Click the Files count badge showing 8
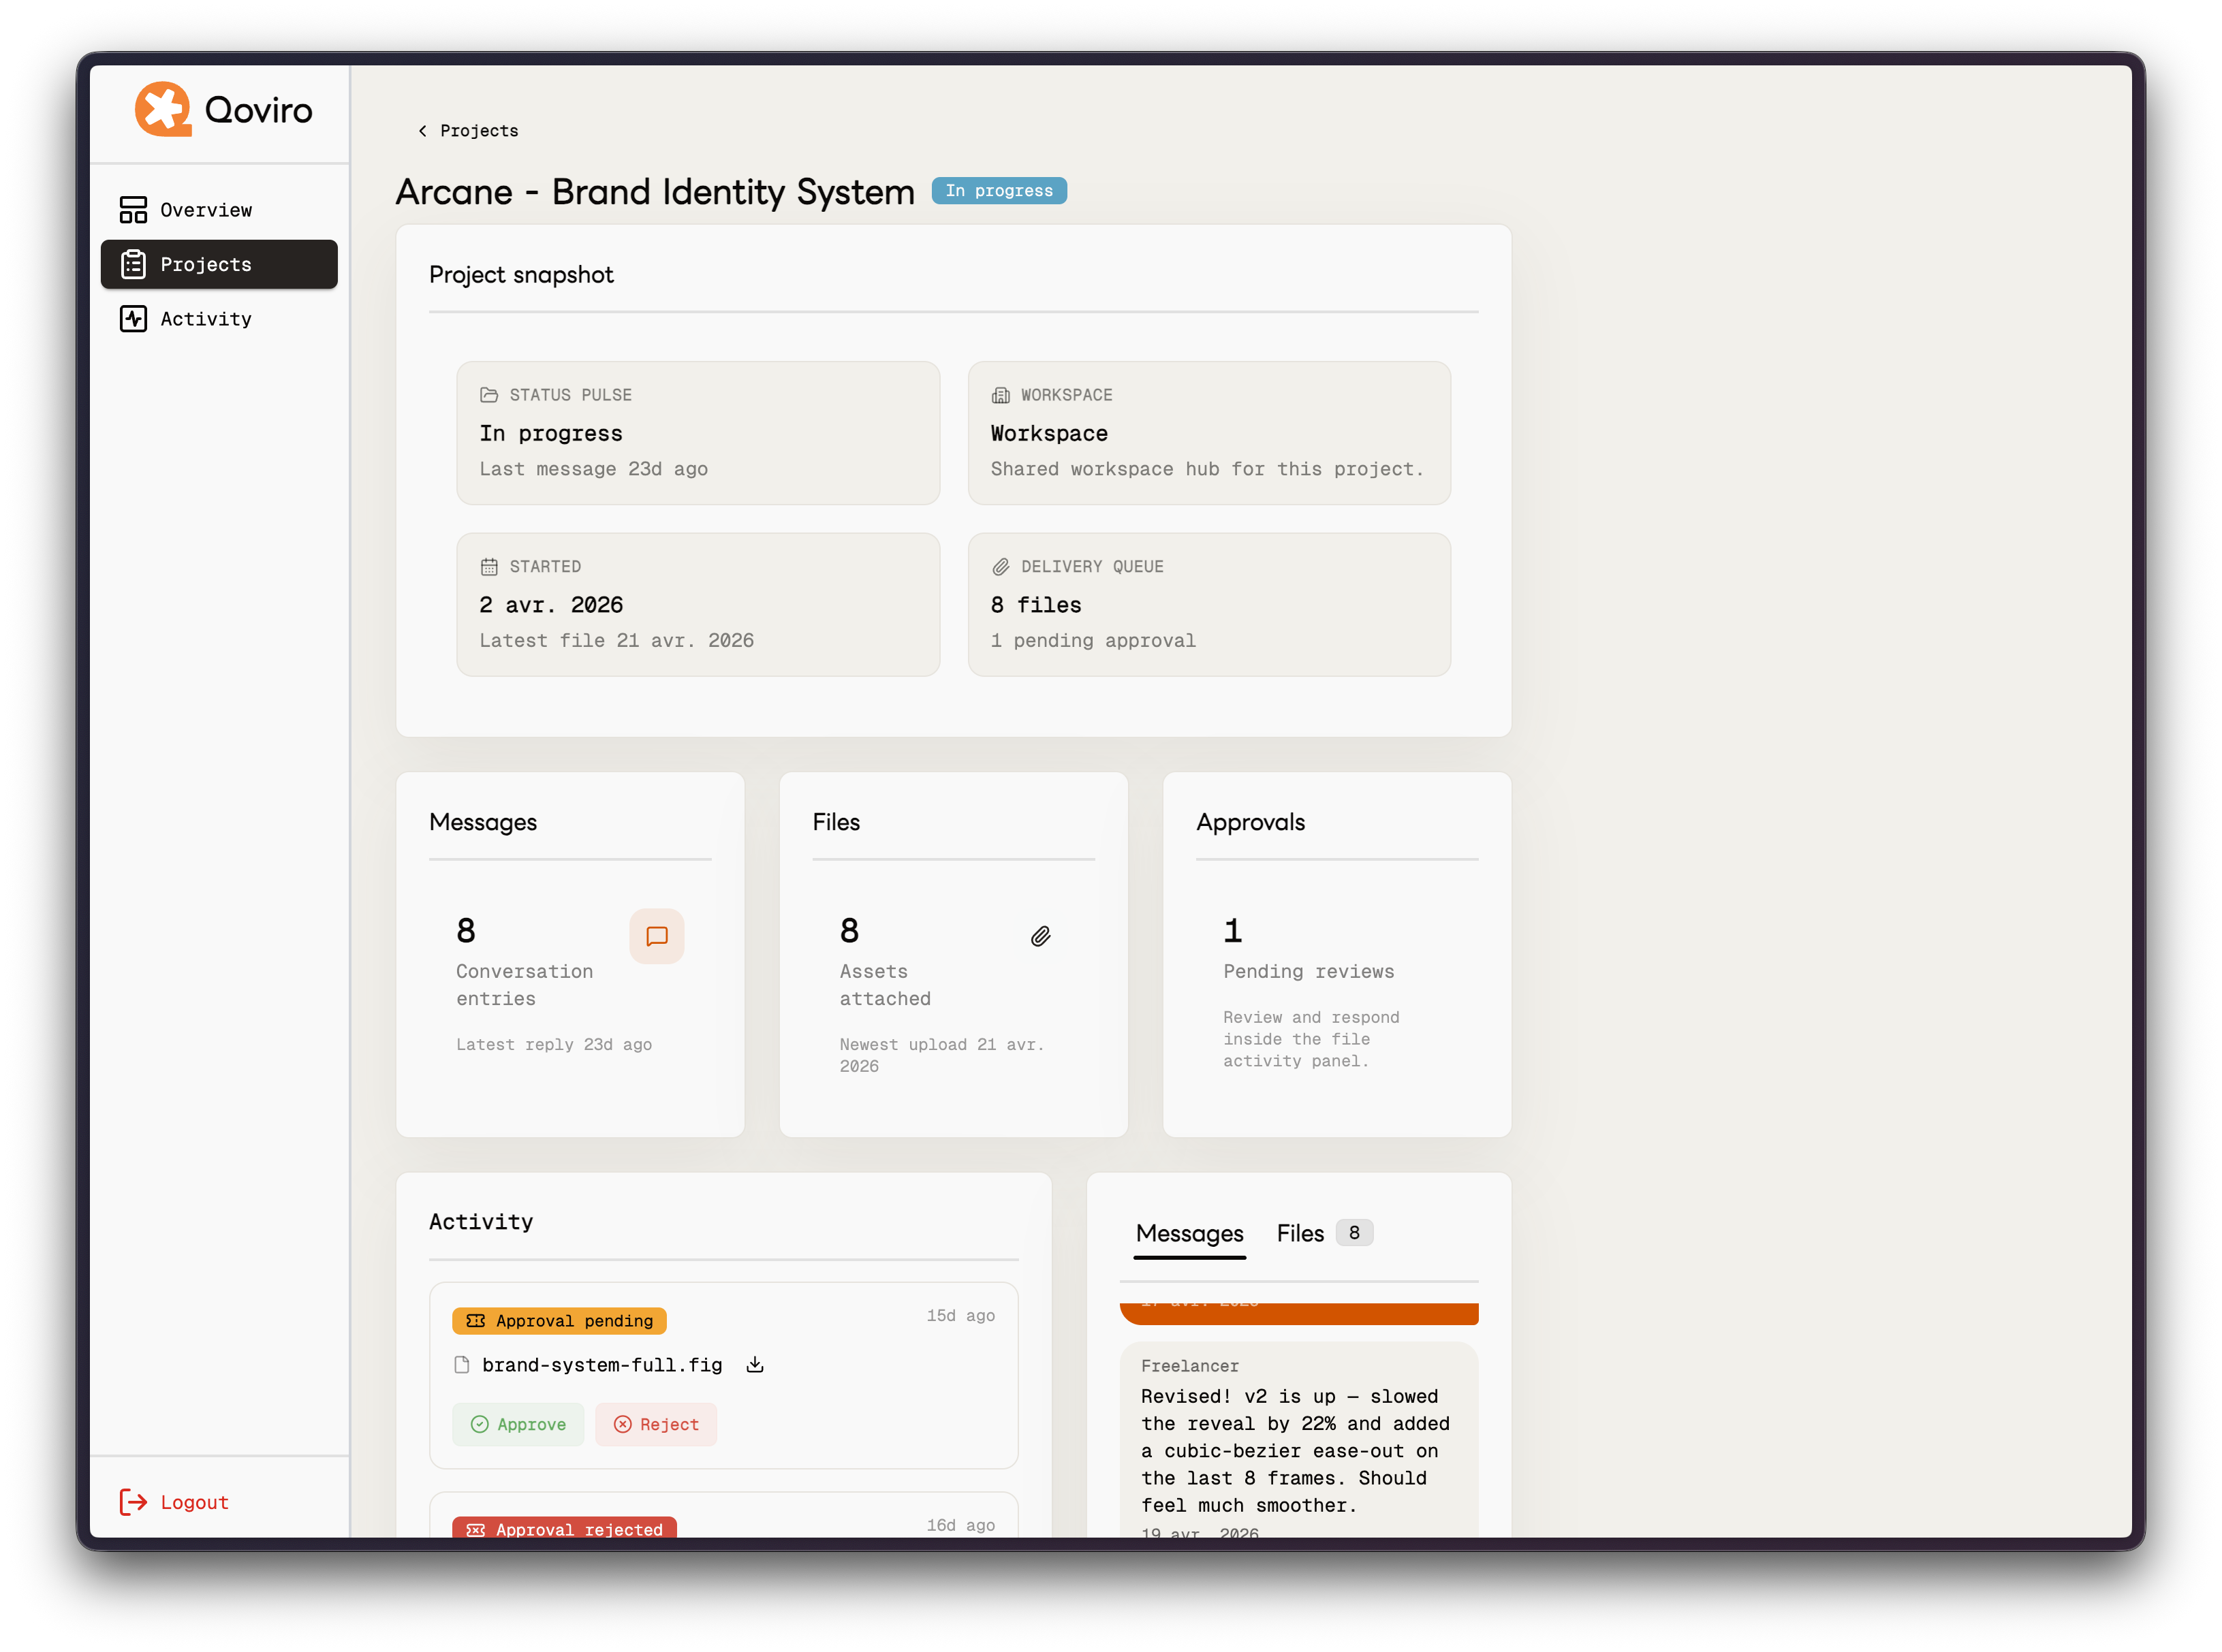Screen dimensions: 2222x1652 (1353, 1233)
